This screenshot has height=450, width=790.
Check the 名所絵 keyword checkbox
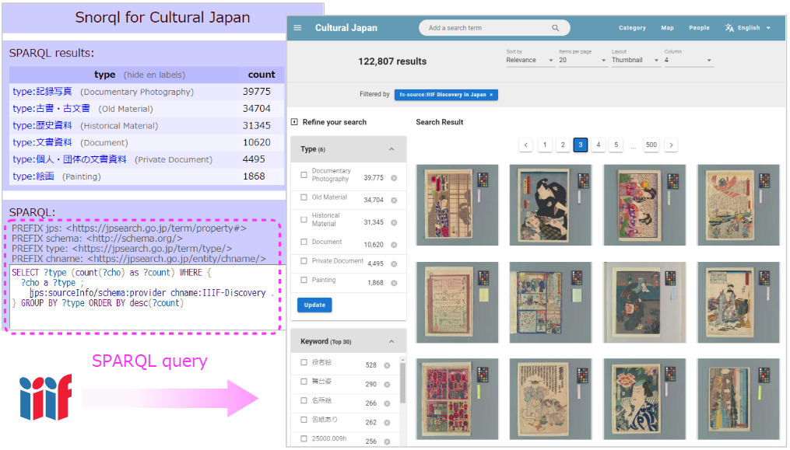point(304,400)
